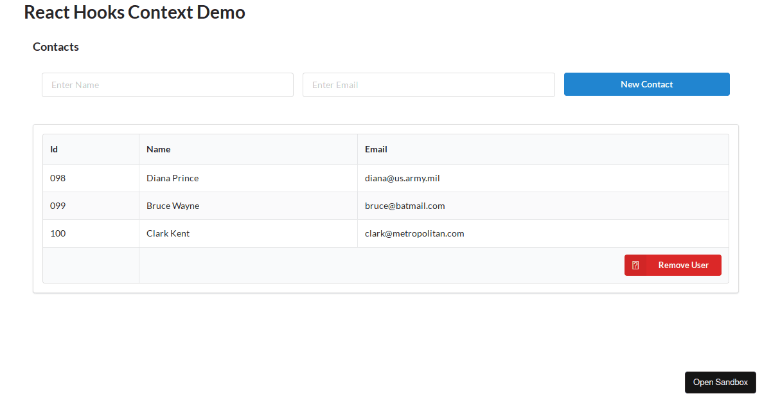Screen dimensions: 771x405
Task: Click the Open Sandbox button
Action: tap(720, 382)
